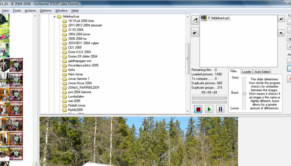Click the large forest preview image
Screen dimensions: 291x166
coord(139,141)
